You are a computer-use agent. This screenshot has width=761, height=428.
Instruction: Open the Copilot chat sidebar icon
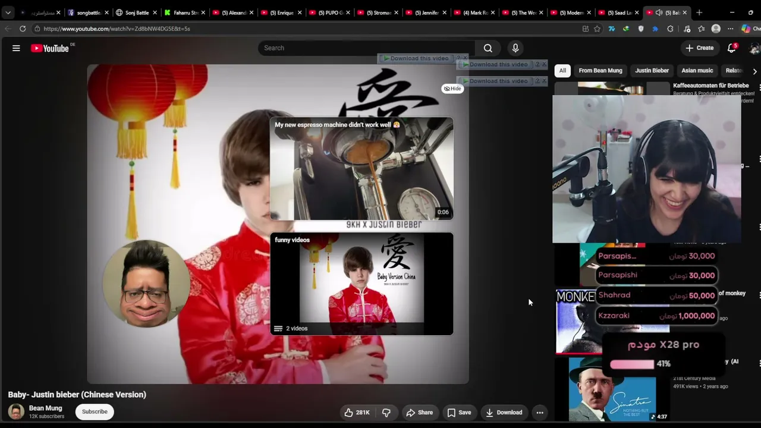(746, 29)
